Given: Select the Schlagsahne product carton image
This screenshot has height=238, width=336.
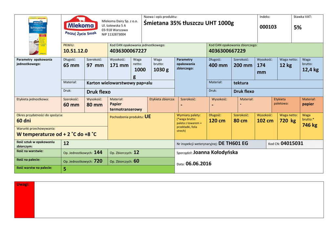Looking at the screenshot, I should point(38,36).
